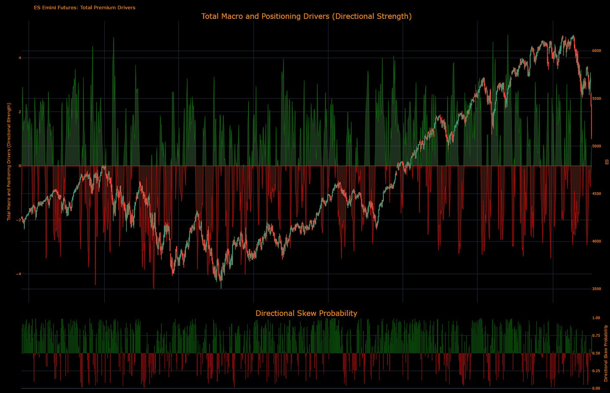Click the ES axis tick '6000'
Screen dimensions: 610x393
pyautogui.click(x=596, y=51)
